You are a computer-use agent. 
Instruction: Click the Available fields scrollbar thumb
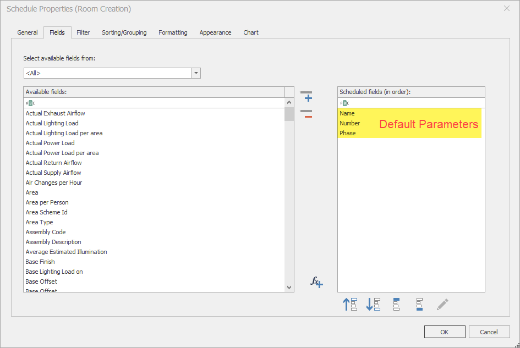[x=289, y=114]
